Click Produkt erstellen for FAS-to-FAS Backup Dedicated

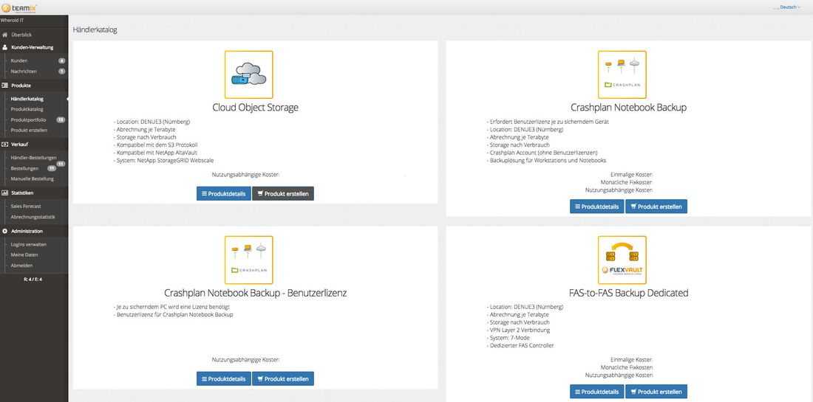pyautogui.click(x=656, y=392)
